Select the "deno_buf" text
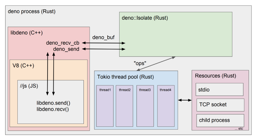This screenshot has width=257, height=138. click(103, 37)
